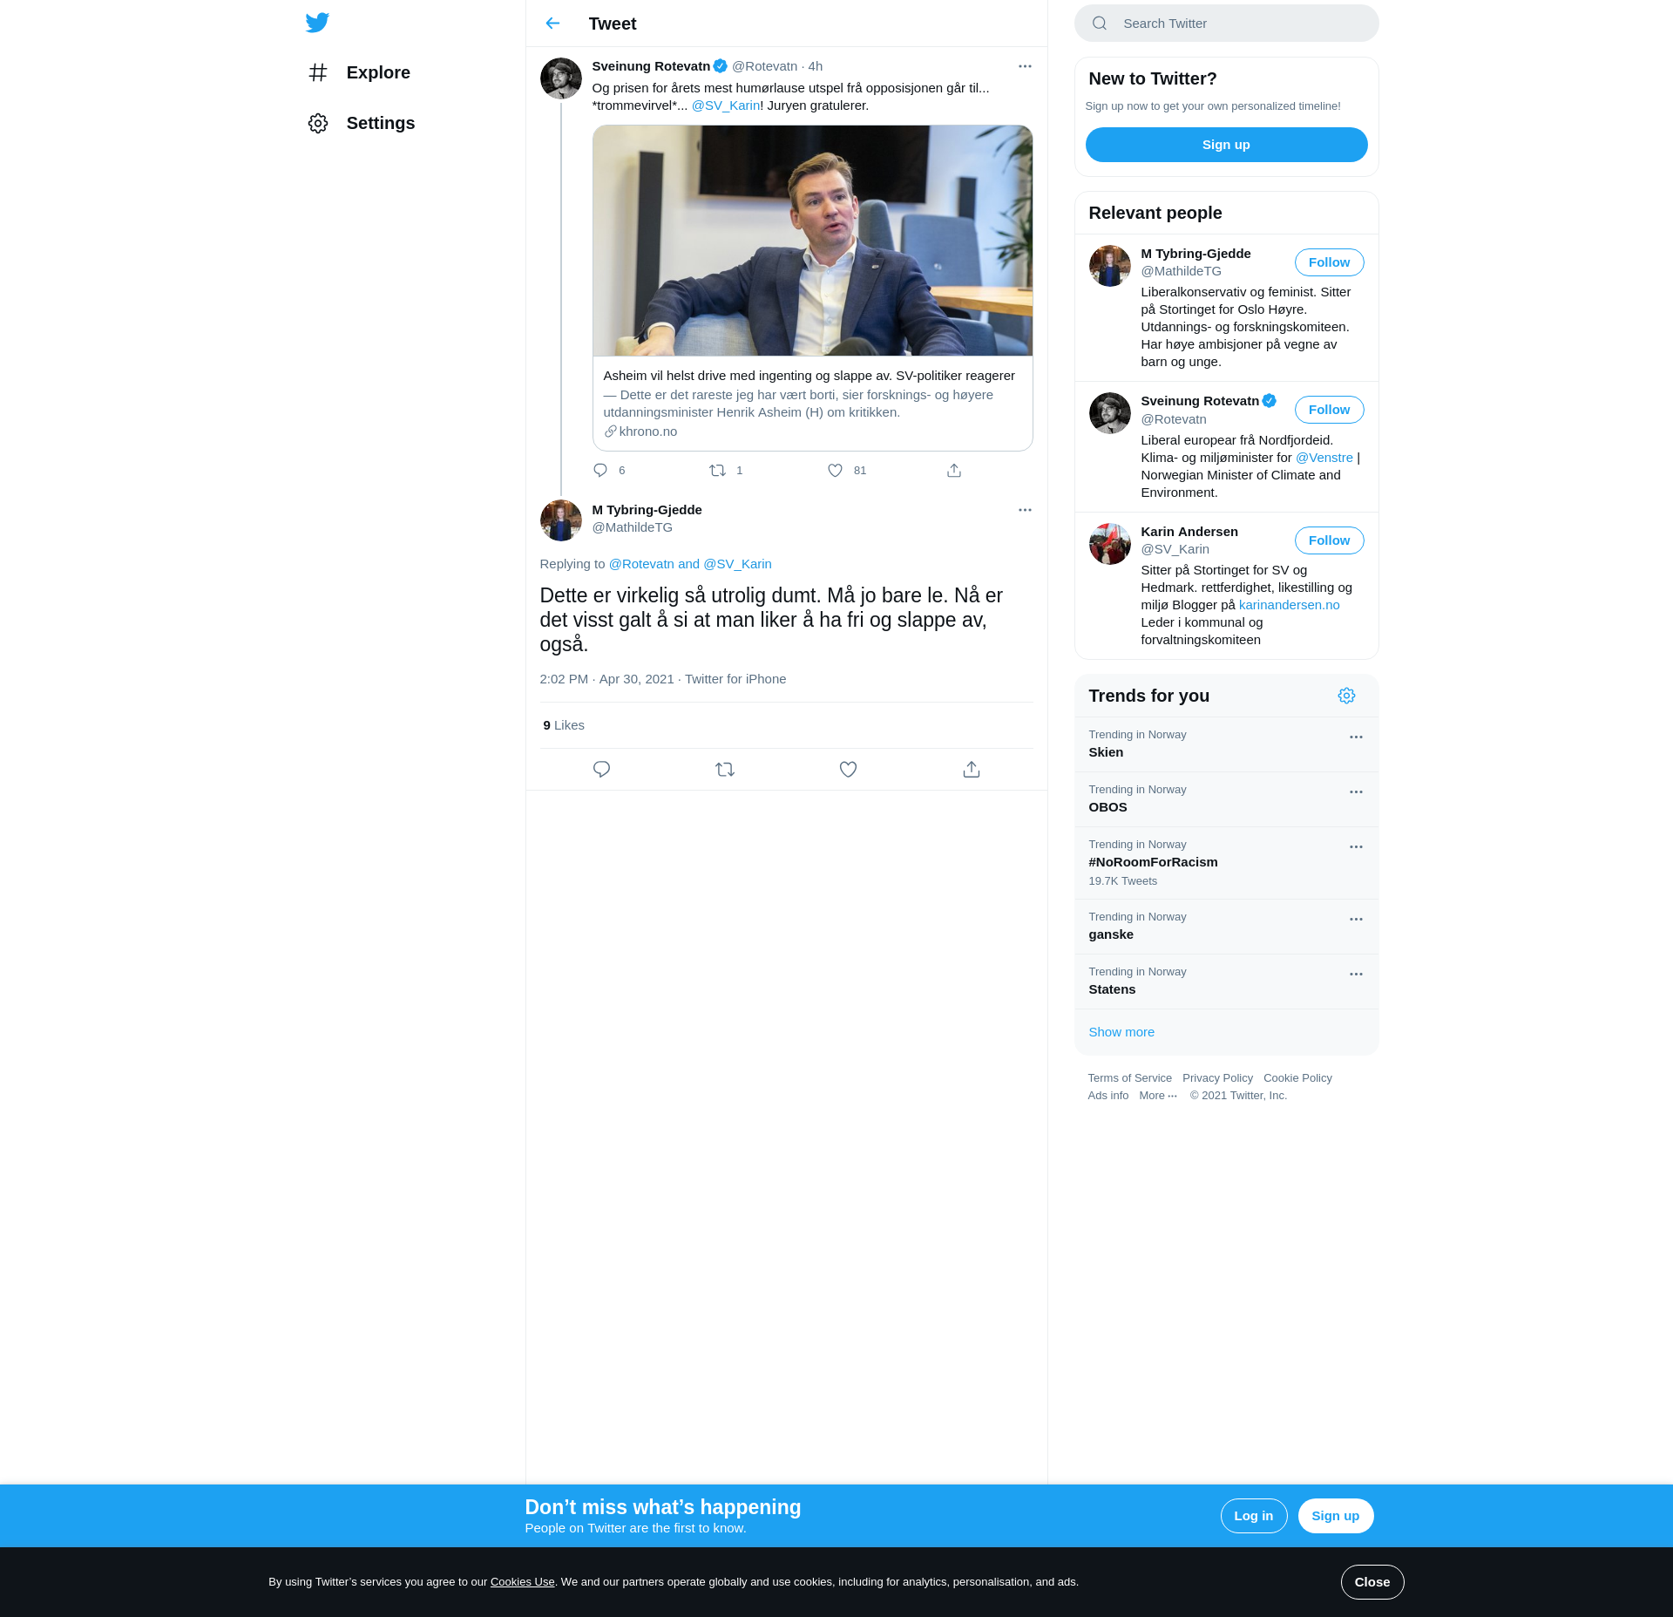Open trends settings gear icon
Image resolution: width=1673 pixels, height=1617 pixels.
coord(1346,696)
